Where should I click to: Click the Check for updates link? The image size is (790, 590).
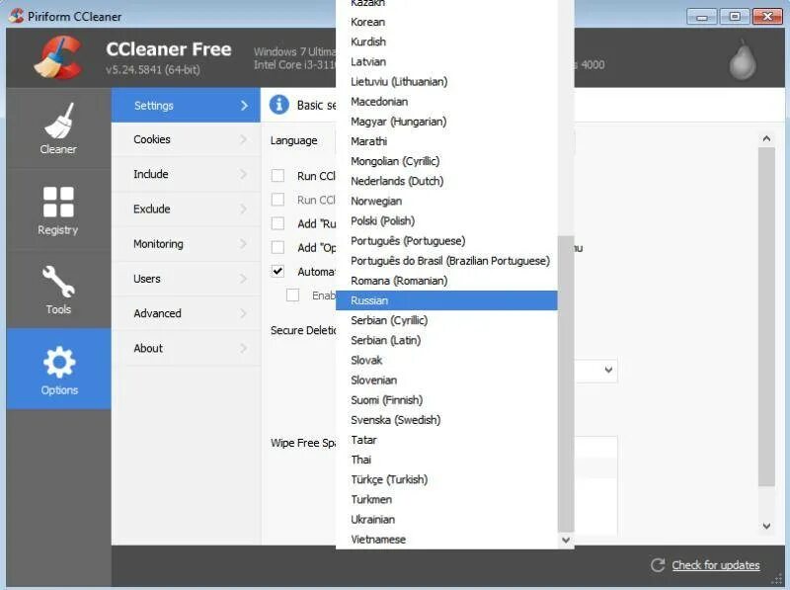coord(715,565)
